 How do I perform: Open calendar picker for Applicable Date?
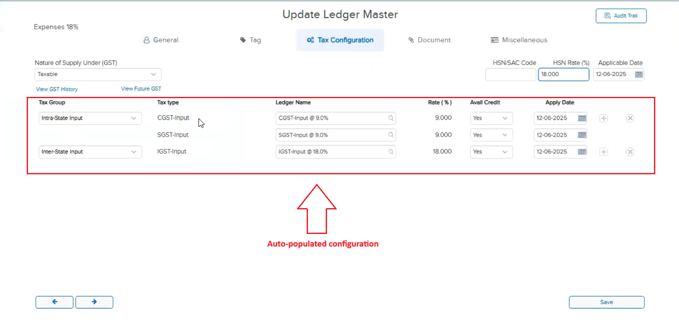639,74
